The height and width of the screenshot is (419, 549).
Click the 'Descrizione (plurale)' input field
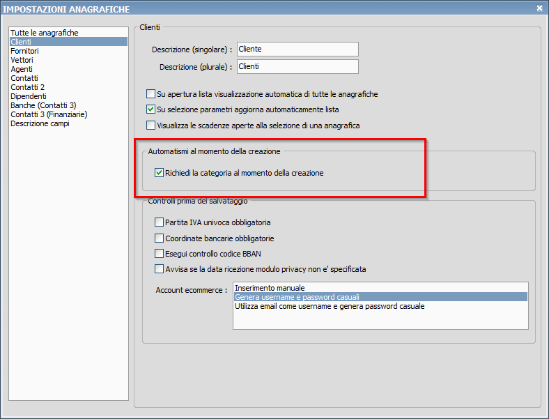pos(297,66)
